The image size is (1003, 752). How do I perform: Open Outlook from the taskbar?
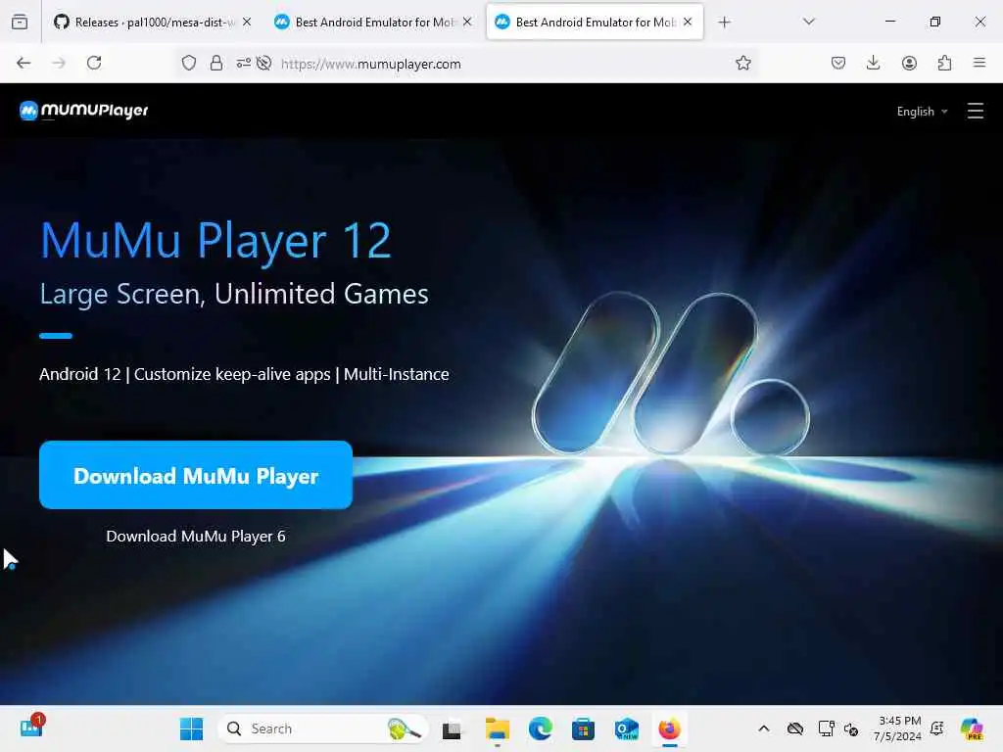[626, 728]
